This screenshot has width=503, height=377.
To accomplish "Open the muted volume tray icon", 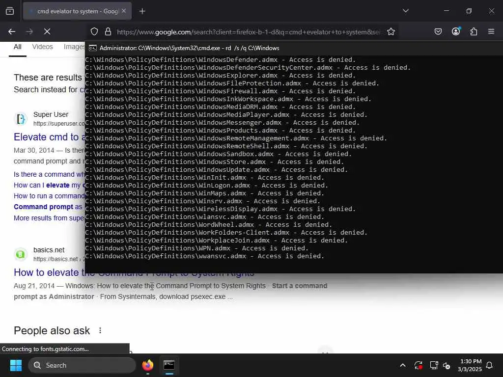I will 447,365.
